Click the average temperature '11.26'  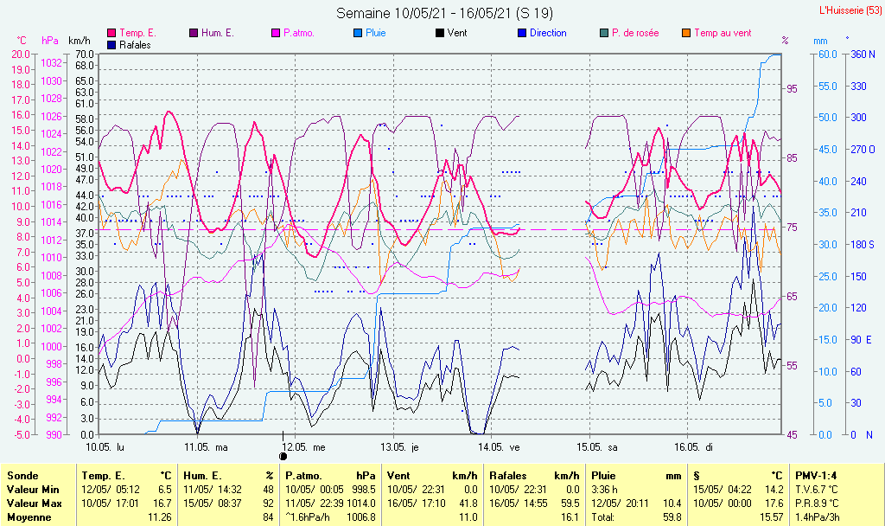point(160,517)
